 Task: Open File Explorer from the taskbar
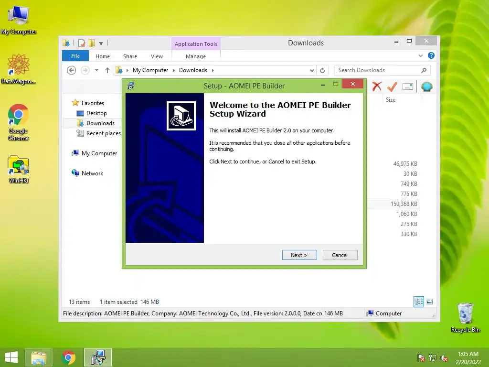click(39, 357)
